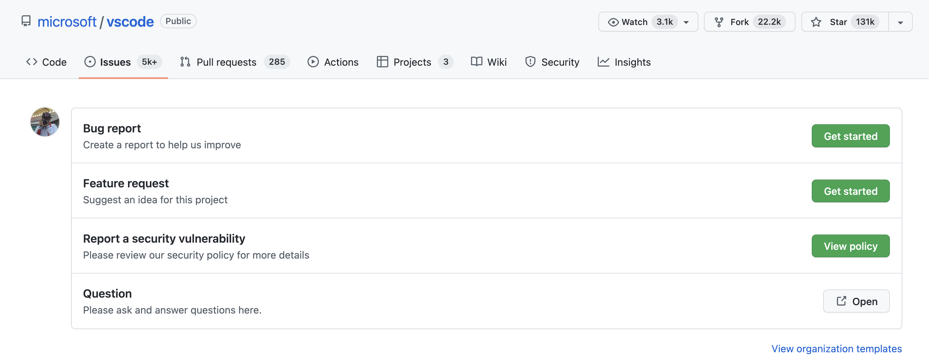Click the Watch eye icon
The width and height of the screenshot is (929, 363).
[x=613, y=22]
